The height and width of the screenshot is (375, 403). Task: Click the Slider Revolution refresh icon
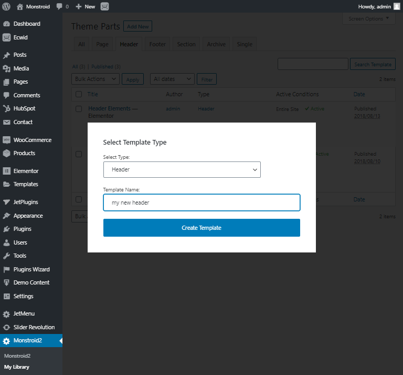[7, 327]
